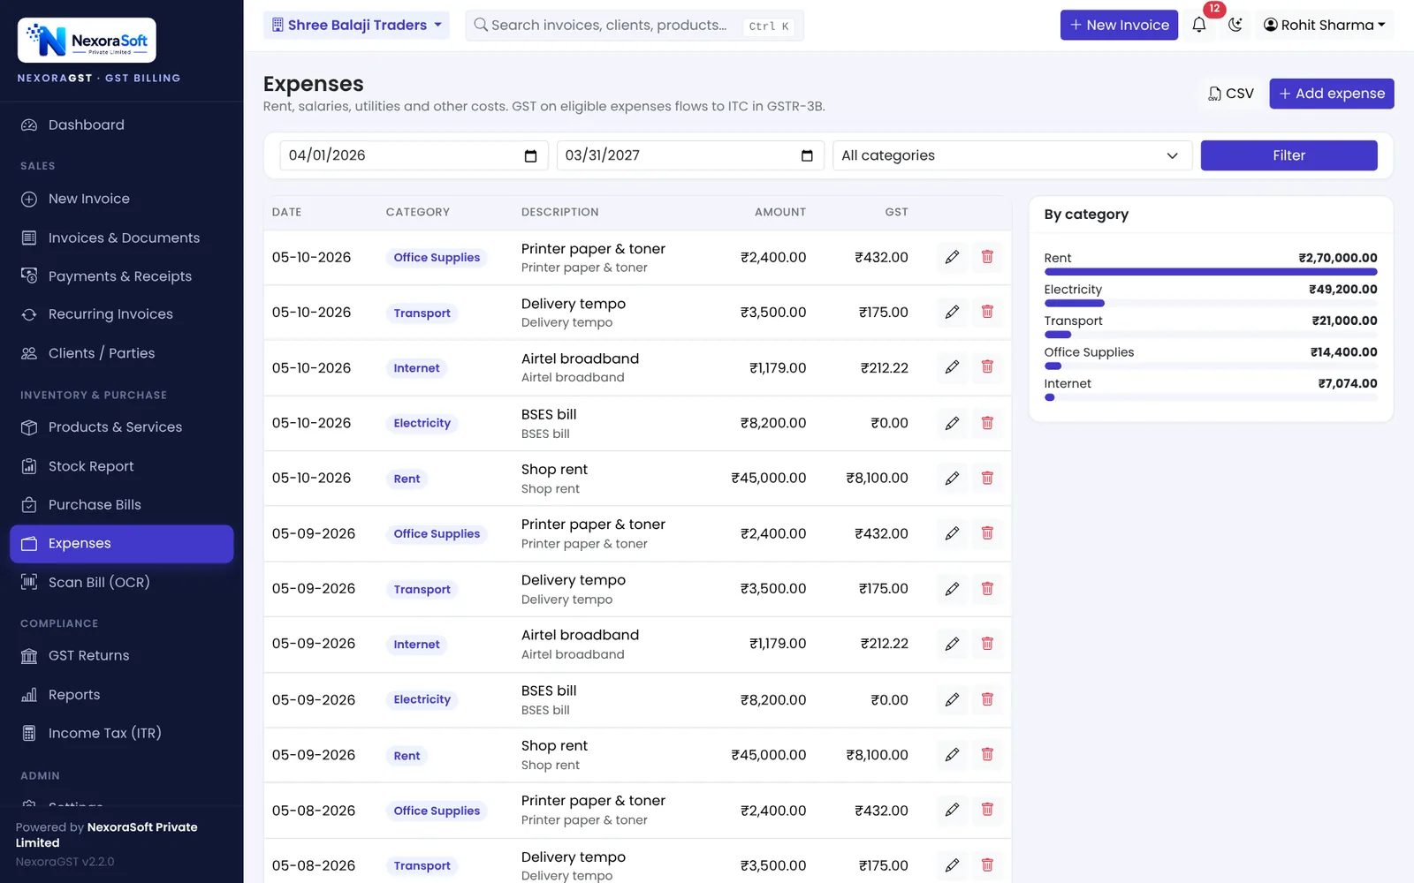Viewport: 1414px width, 883px height.
Task: Edit the 05-10-2026 Printer paper expense
Action: pos(952,257)
